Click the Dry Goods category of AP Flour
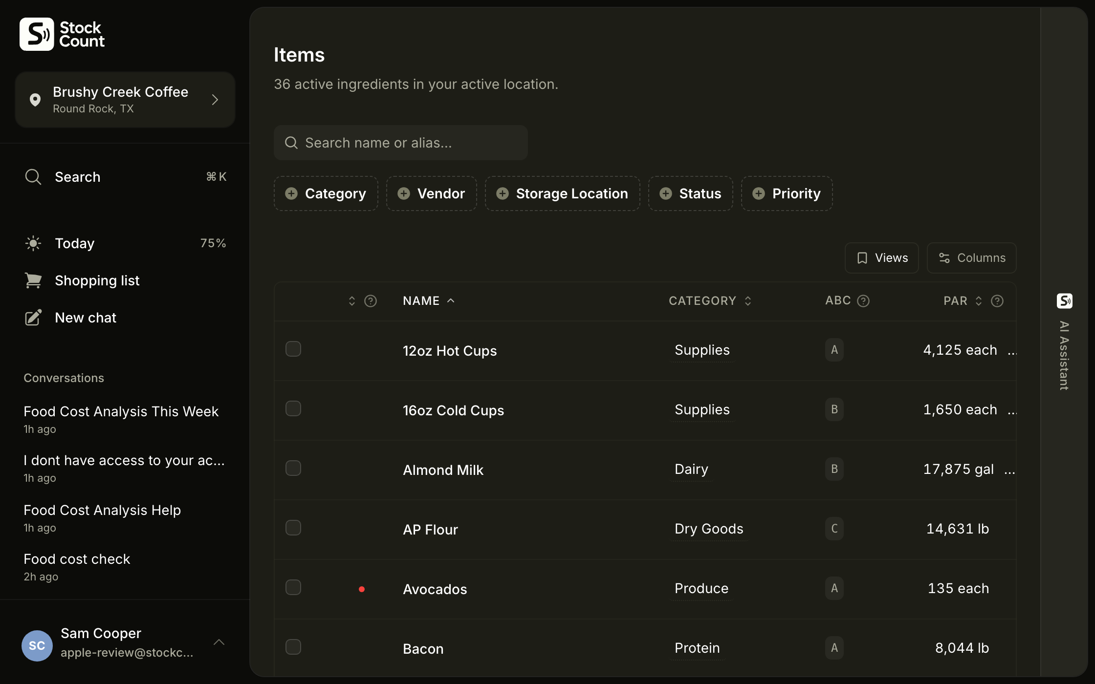Viewport: 1095px width, 684px height. tap(709, 529)
